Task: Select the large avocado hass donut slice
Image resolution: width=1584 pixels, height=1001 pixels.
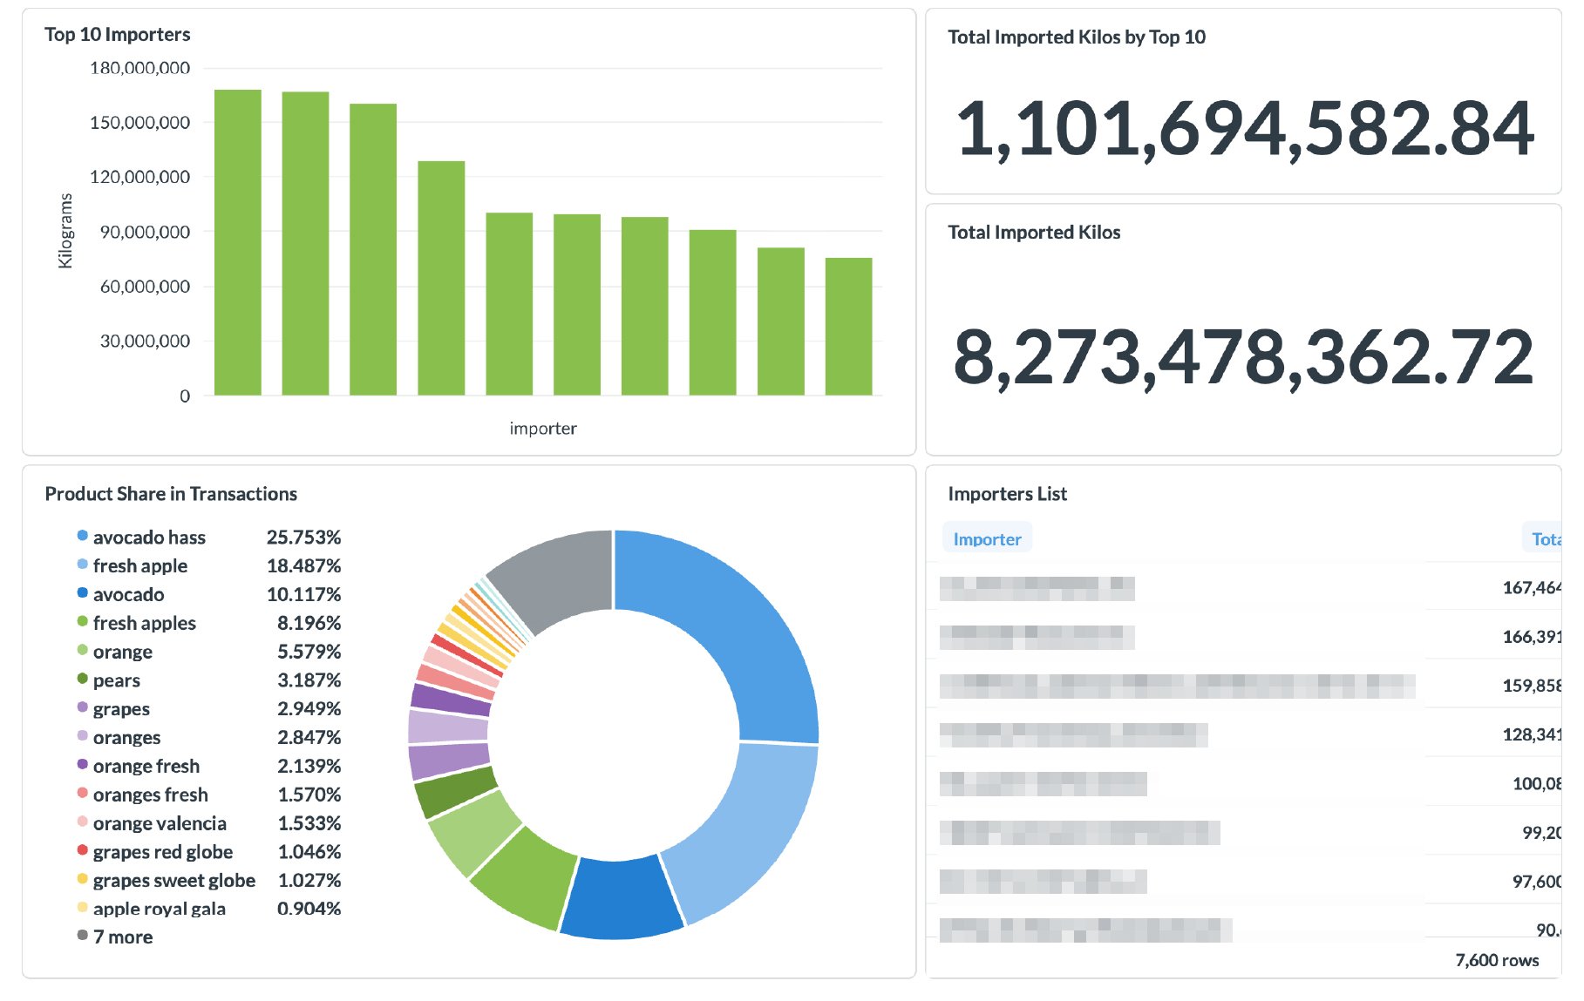Action: pyautogui.click(x=715, y=627)
